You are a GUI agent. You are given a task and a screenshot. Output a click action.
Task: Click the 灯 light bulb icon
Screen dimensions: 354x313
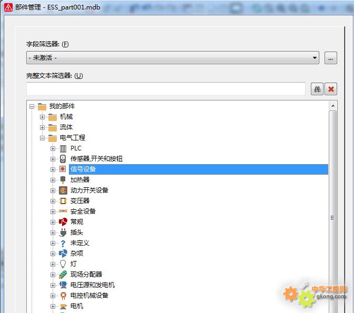(x=63, y=264)
